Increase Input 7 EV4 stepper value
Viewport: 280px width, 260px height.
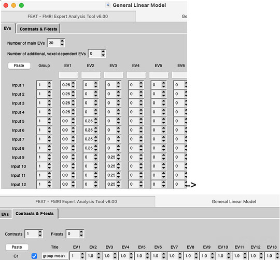[141, 137]
